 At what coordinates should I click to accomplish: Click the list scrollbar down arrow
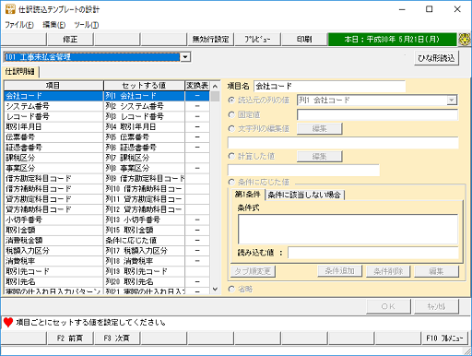tap(215, 289)
